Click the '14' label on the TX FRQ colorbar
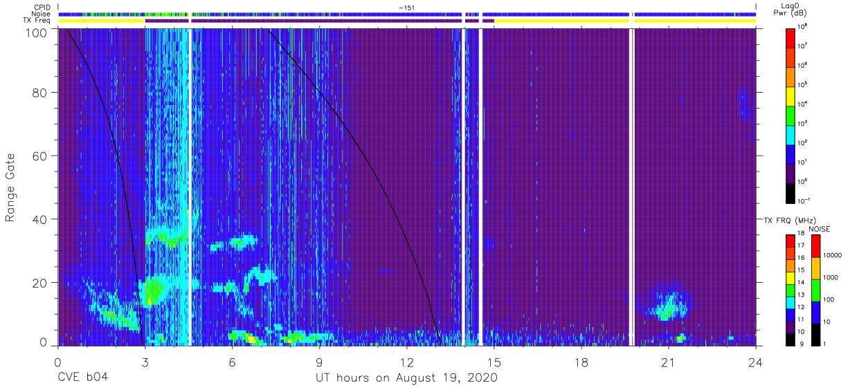 pyautogui.click(x=802, y=283)
